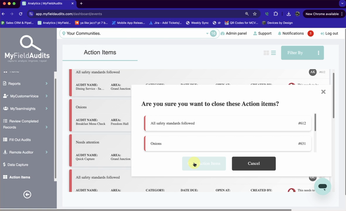Image resolution: width=346 pixels, height=211 pixels.
Task: Collapse the sidebar with back arrow
Action: 27,194
